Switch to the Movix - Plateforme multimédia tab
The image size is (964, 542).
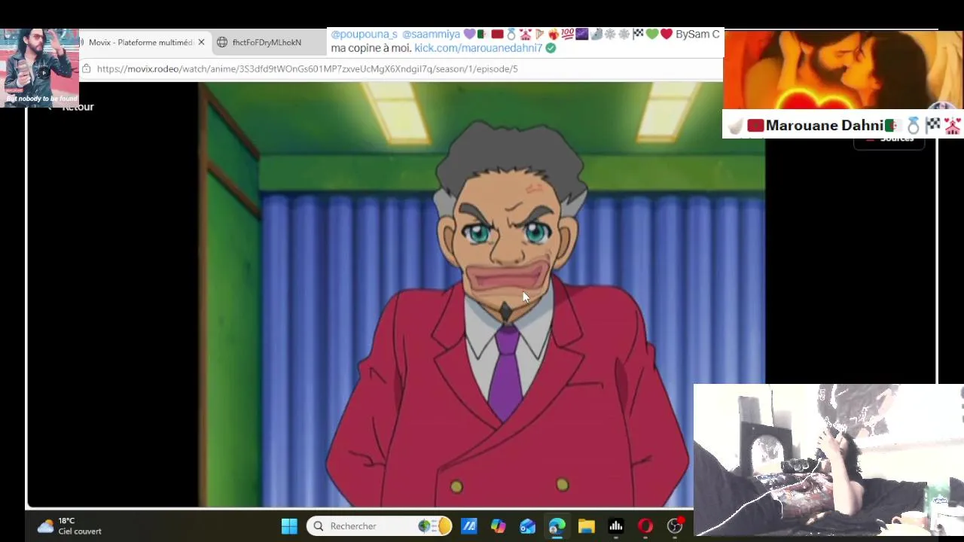click(x=141, y=42)
